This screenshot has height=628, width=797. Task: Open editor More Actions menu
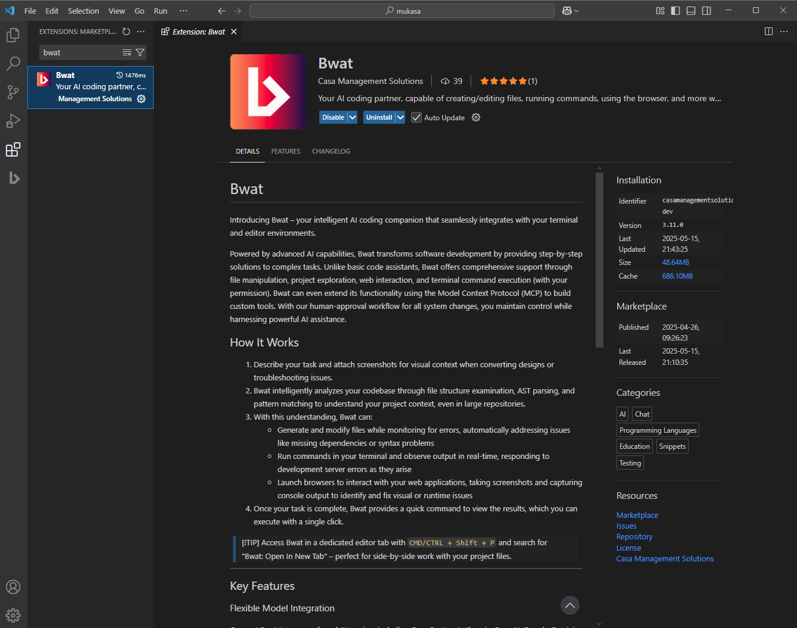(784, 32)
